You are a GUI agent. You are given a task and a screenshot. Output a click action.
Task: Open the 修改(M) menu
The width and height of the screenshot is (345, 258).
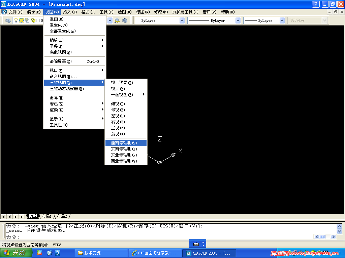161,12
